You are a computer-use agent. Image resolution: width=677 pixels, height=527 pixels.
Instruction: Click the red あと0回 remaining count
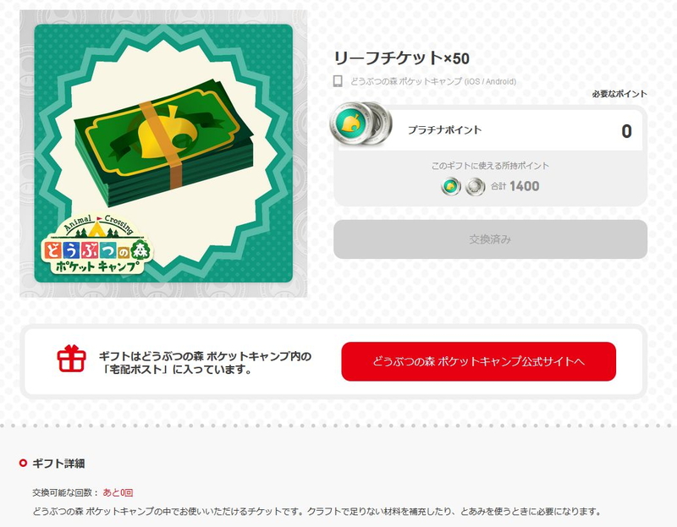(118, 492)
